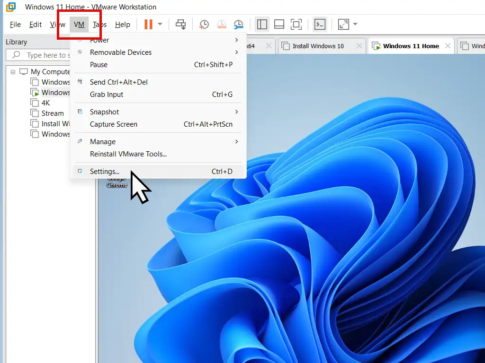Open console view toolbar icon
Viewport: 485px width, 363px height.
[x=320, y=24]
